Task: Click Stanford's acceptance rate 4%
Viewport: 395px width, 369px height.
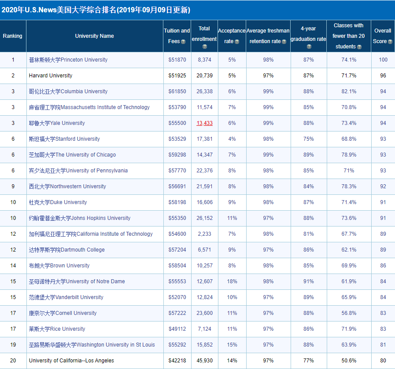Action: [x=232, y=139]
